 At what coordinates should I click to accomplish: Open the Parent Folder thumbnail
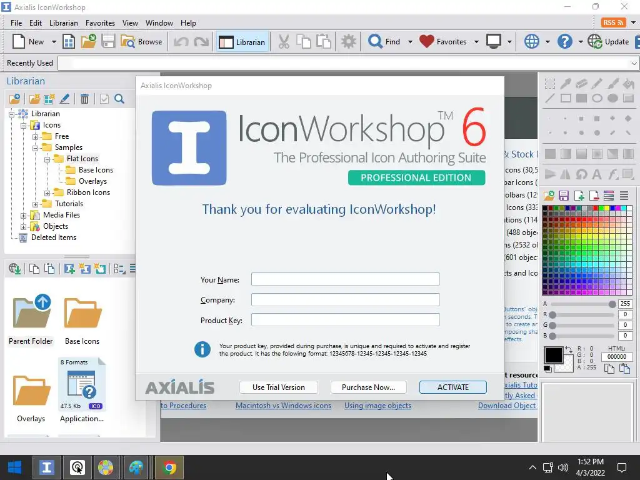(x=31, y=319)
